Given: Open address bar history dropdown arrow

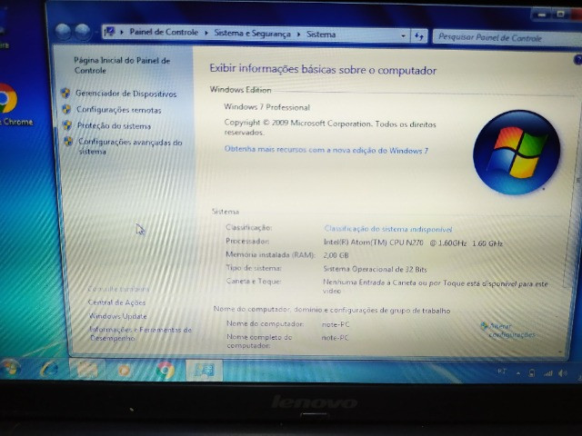Looking at the screenshot, I should [x=403, y=36].
